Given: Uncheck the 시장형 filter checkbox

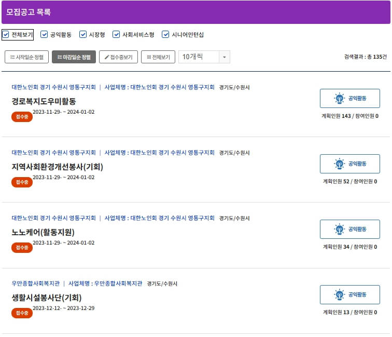Looking at the screenshot, I should point(83,34).
